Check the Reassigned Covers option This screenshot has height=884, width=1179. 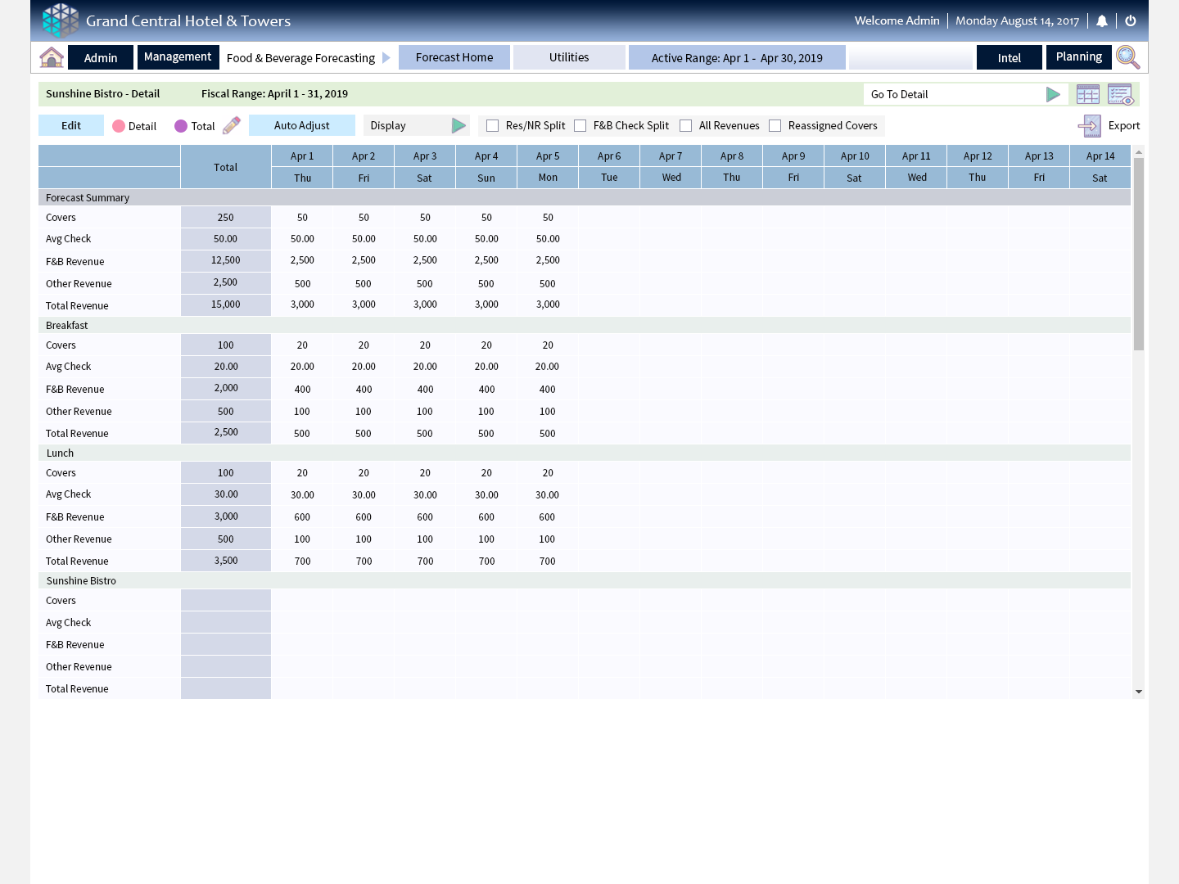point(775,126)
